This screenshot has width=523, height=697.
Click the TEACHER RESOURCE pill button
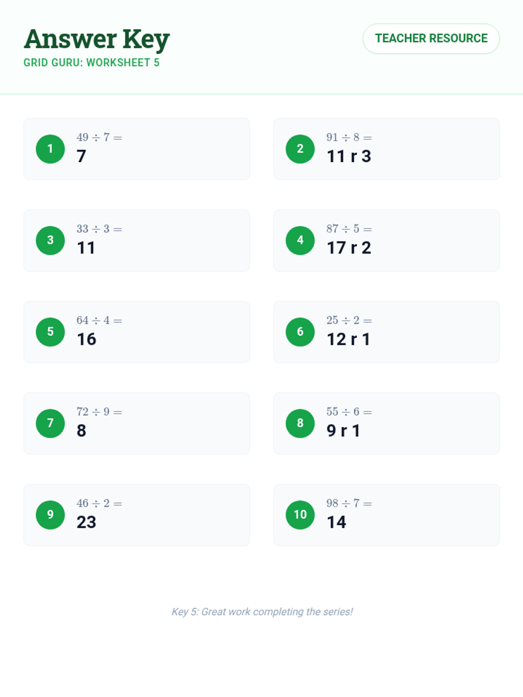coord(431,39)
